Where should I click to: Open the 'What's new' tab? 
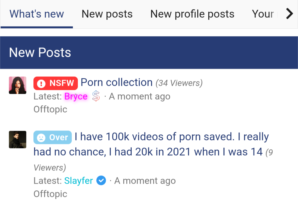(36, 14)
